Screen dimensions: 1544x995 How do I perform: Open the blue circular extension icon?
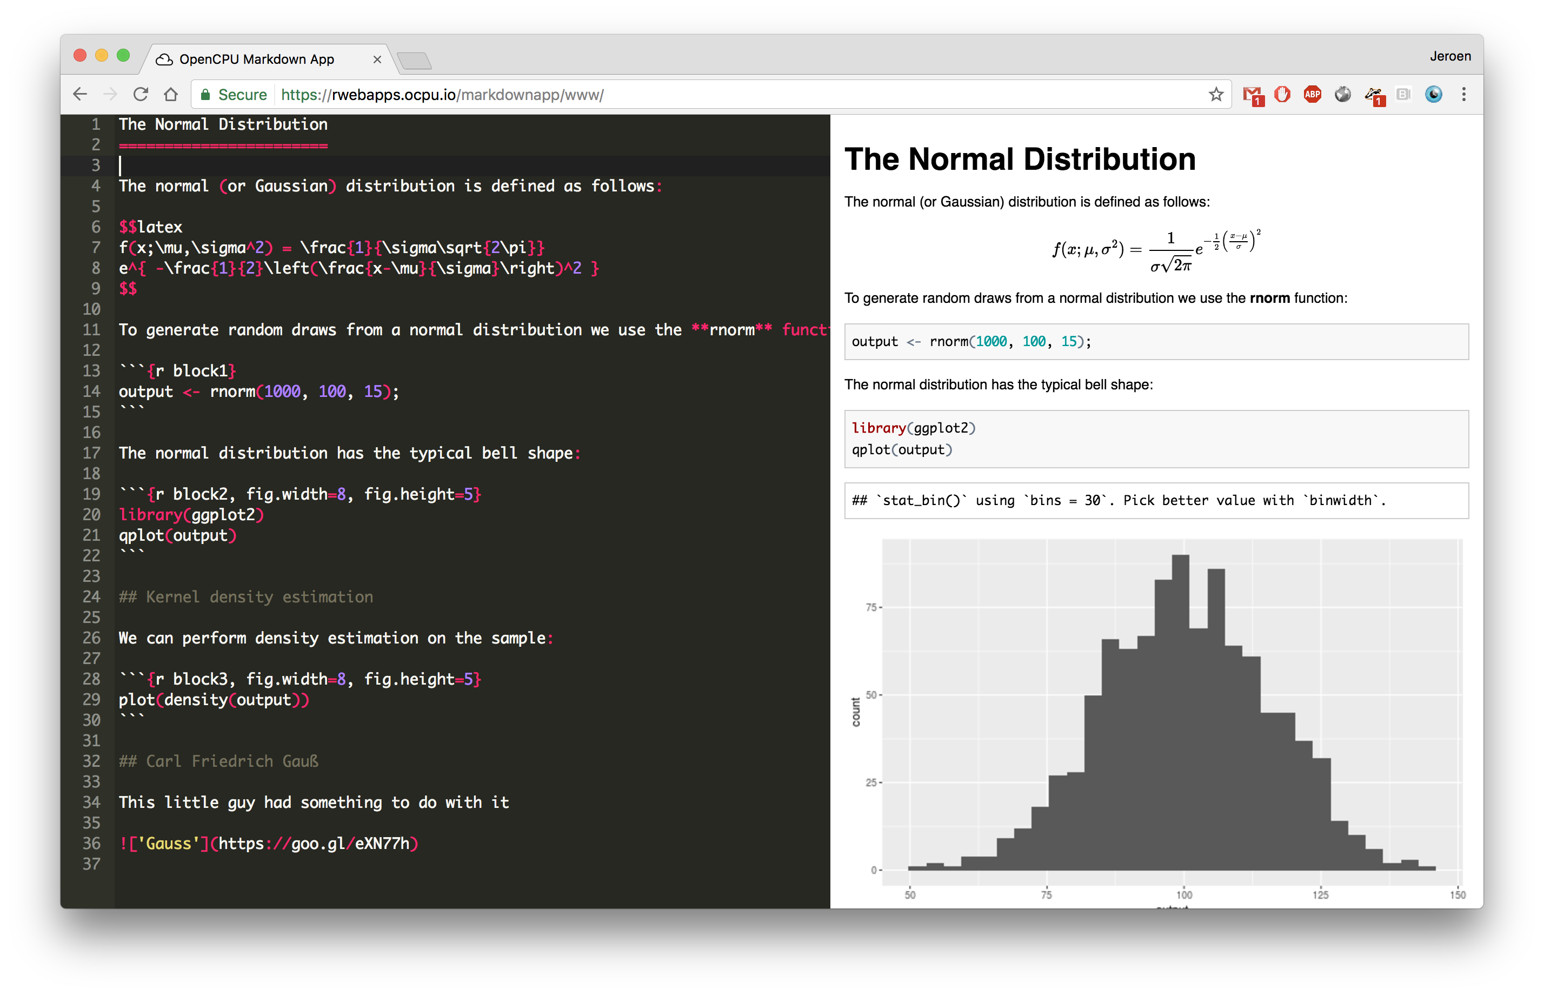pyautogui.click(x=1433, y=94)
